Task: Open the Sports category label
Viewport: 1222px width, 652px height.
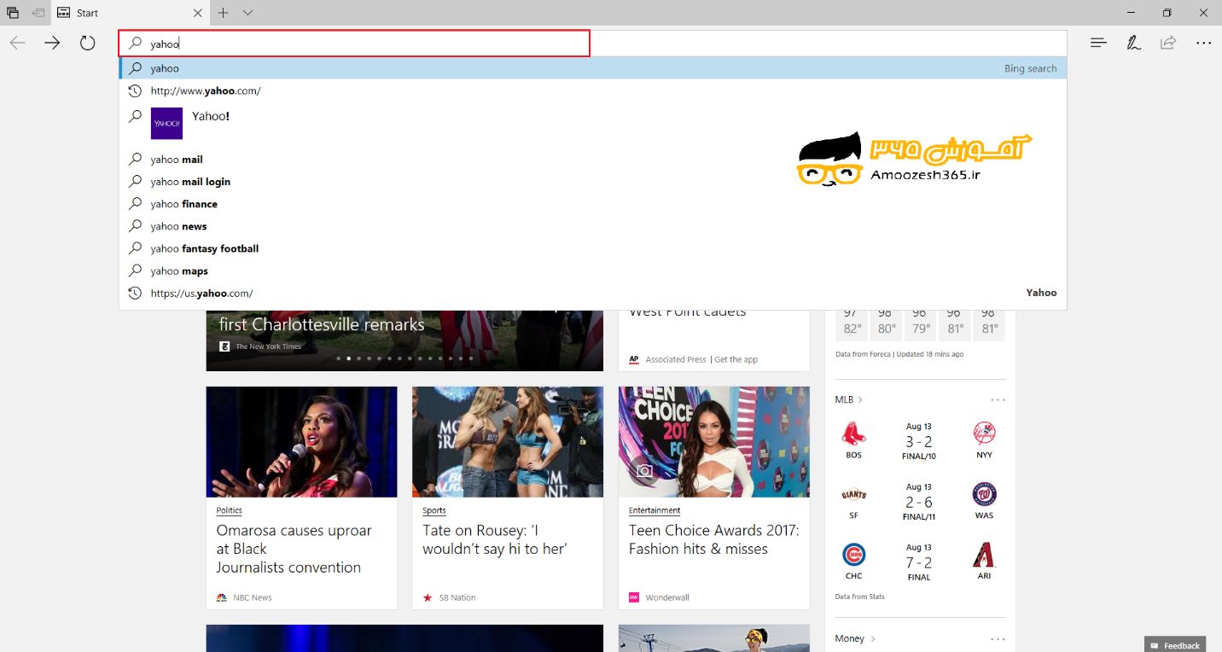Action: (434, 510)
